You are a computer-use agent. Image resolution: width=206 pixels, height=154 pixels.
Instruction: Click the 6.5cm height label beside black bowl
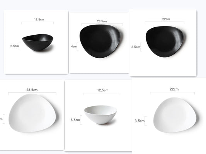pyautogui.click(x=14, y=46)
